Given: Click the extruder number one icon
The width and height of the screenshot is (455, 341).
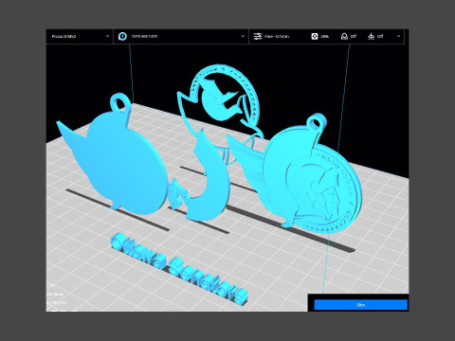Looking at the screenshot, I should coord(122,36).
